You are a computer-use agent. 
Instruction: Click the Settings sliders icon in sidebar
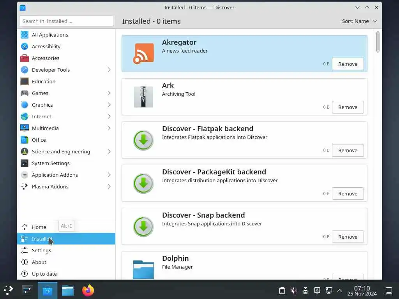[x=25, y=250]
